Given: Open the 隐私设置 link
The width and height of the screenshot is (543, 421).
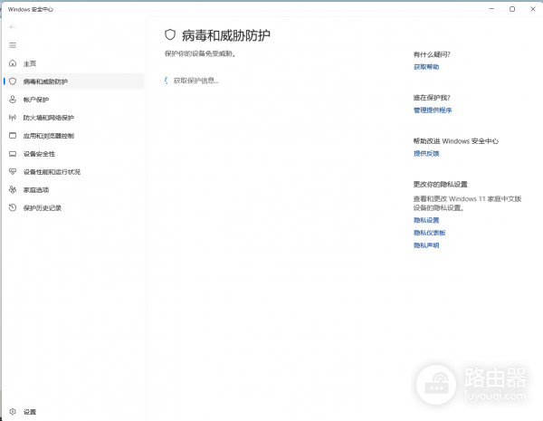Looking at the screenshot, I should pos(426,220).
